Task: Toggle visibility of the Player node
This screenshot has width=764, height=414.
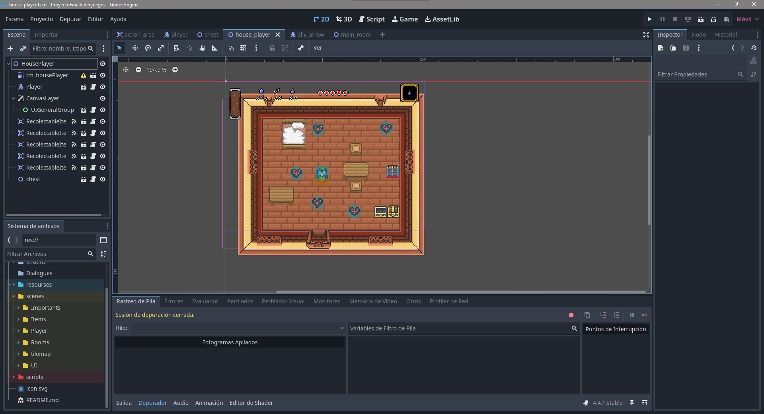Action: pos(103,87)
